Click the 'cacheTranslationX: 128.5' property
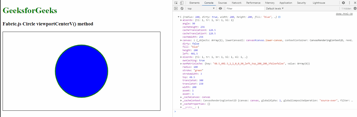Screen dimensions: 357x117 coord(199,30)
